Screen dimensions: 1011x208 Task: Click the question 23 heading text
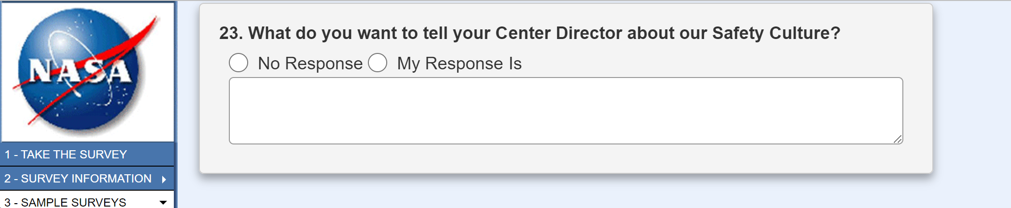529,33
